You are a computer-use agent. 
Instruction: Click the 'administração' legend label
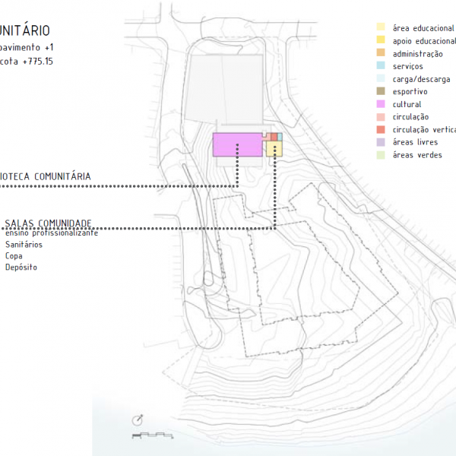(x=417, y=54)
